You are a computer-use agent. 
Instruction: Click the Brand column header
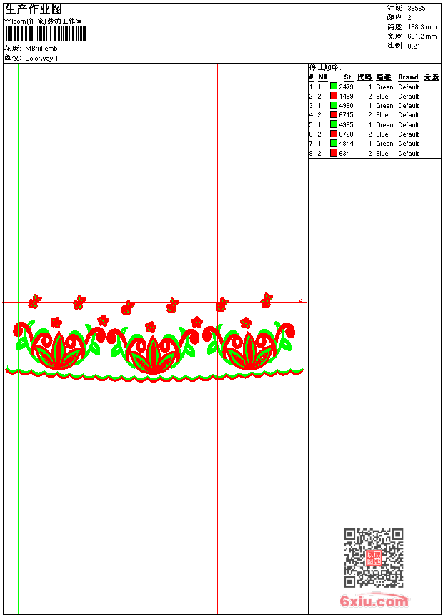click(x=408, y=77)
